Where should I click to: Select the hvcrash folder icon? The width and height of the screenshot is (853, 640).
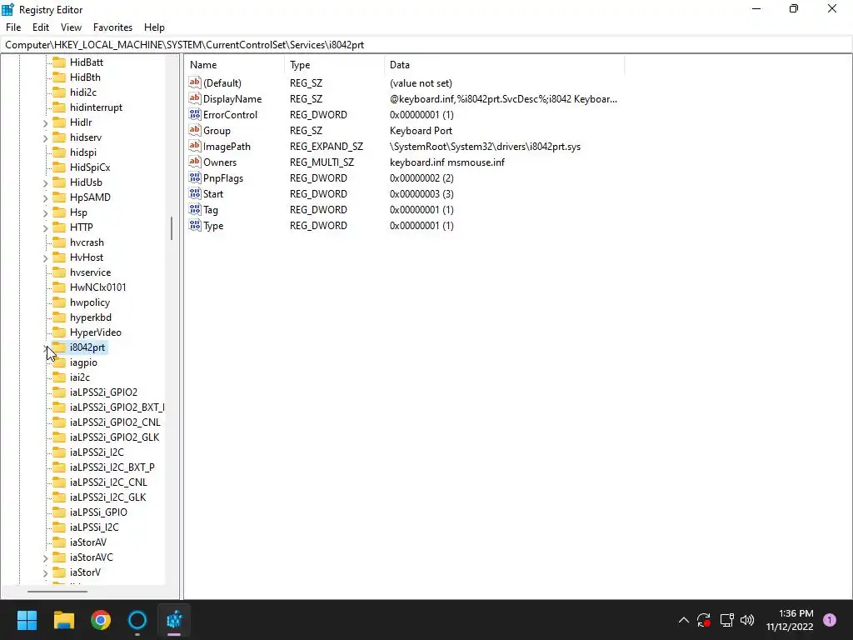59,242
